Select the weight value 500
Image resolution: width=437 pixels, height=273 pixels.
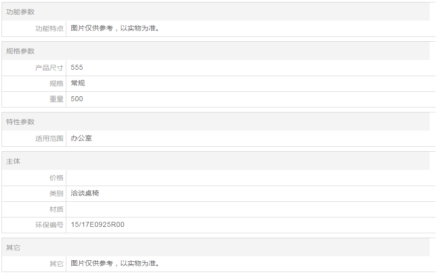(77, 99)
